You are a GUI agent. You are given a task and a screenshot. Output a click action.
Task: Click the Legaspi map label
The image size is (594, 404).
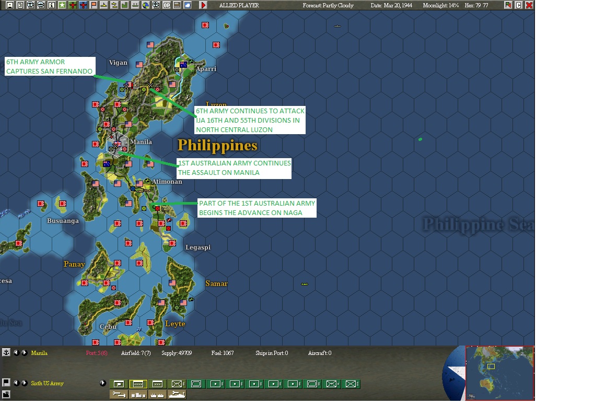point(198,247)
